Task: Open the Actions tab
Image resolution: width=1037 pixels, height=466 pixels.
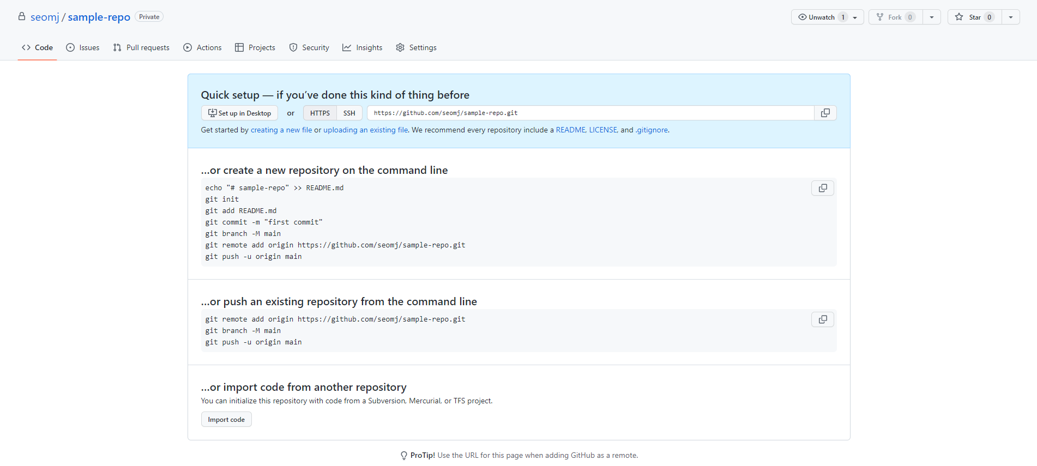Action: [x=202, y=47]
